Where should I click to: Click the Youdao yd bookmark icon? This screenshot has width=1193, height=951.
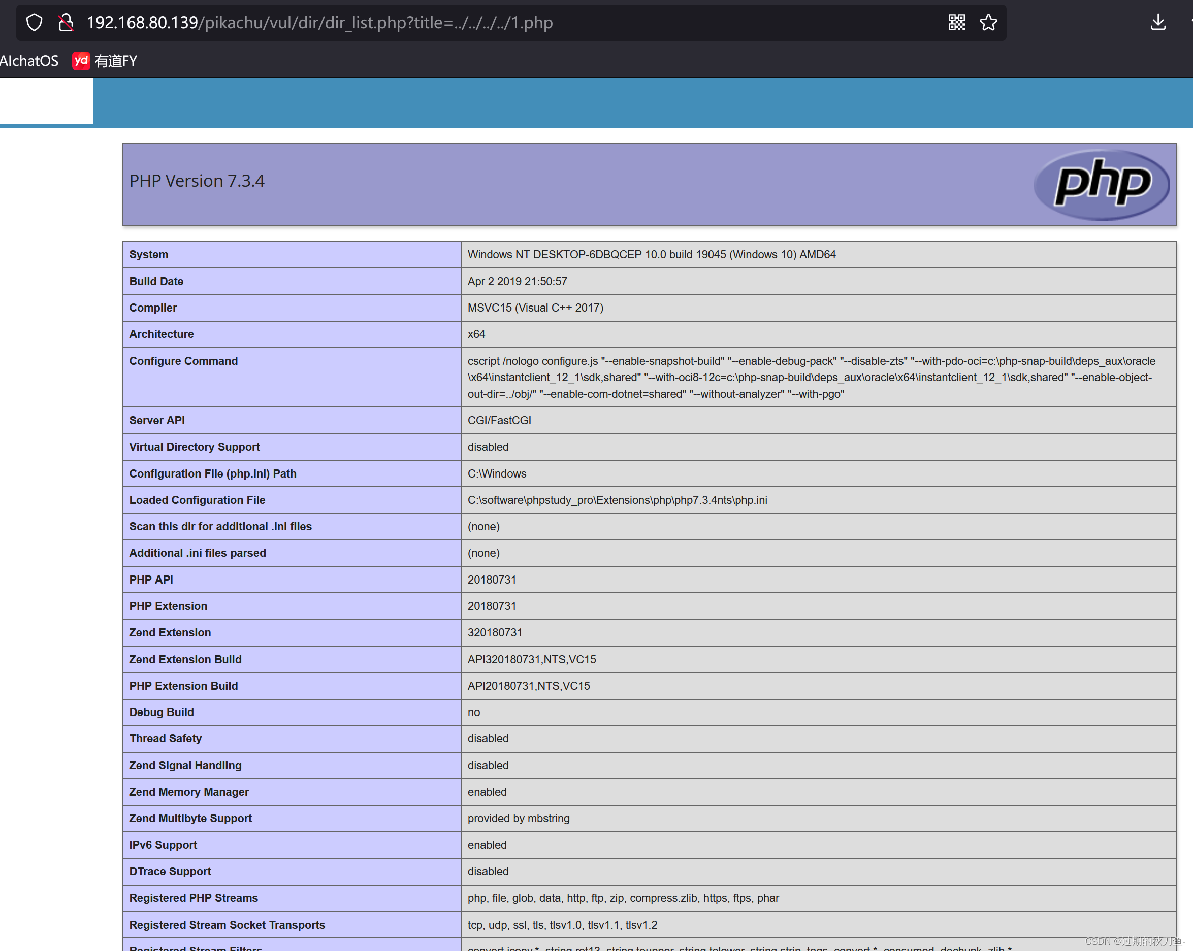(x=81, y=61)
